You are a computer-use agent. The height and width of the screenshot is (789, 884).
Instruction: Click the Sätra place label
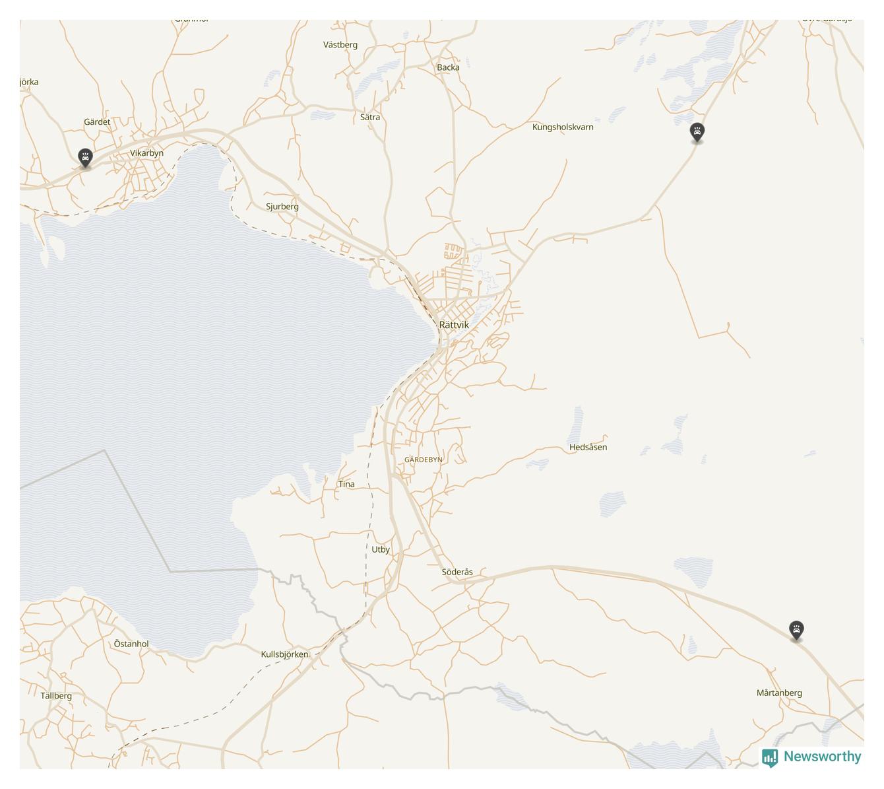(370, 118)
